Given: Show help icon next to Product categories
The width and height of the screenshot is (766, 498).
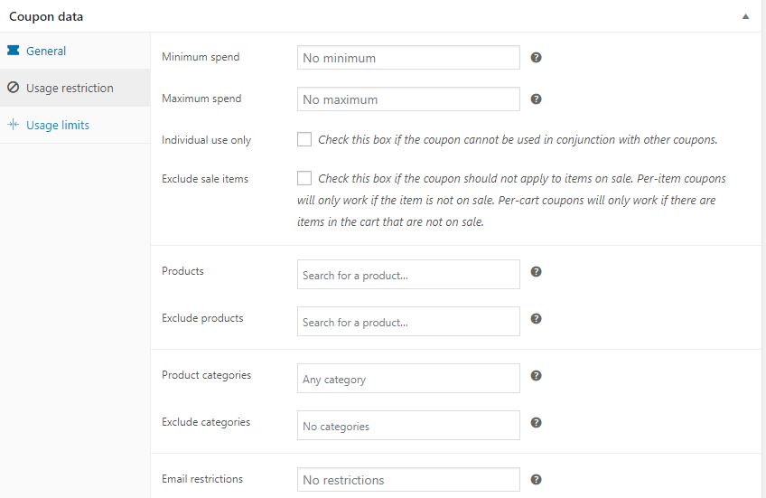Looking at the screenshot, I should [x=536, y=376].
